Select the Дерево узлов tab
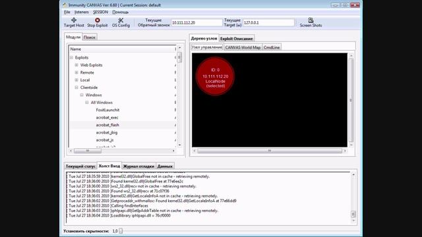This screenshot has height=237, width=422. [x=204, y=38]
